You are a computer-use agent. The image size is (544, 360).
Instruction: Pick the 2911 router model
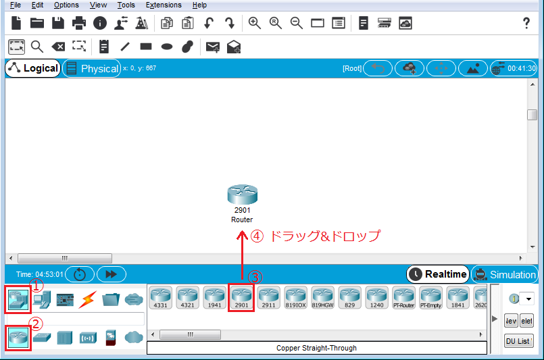pos(269,298)
